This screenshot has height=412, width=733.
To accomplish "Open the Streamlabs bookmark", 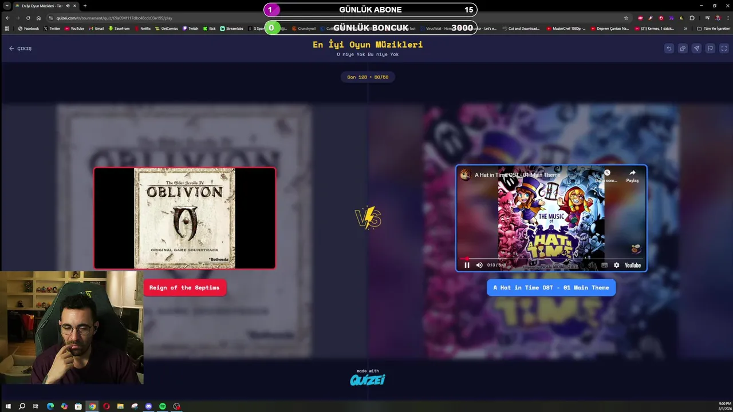I will pyautogui.click(x=232, y=29).
